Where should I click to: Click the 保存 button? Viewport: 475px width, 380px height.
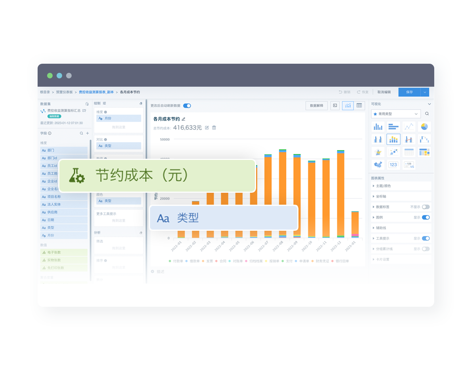409,92
